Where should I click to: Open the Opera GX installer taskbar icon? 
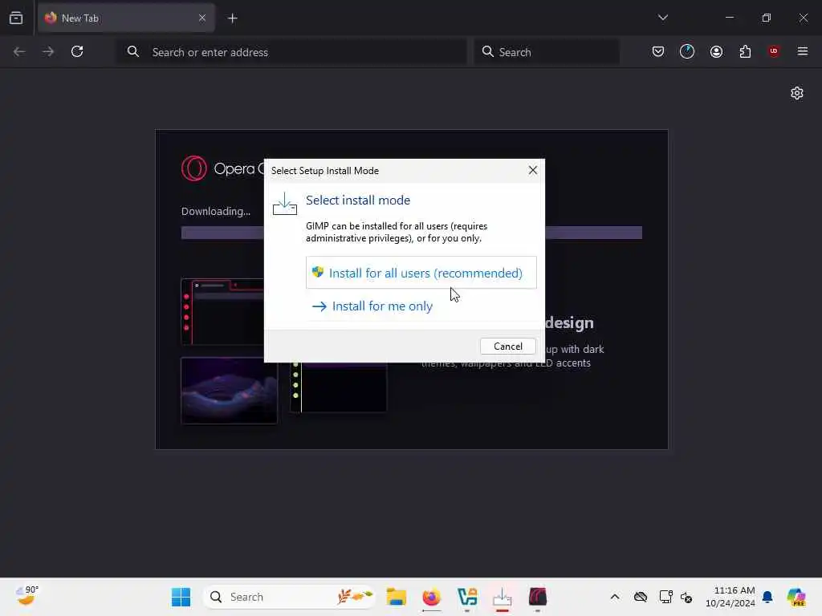537,597
